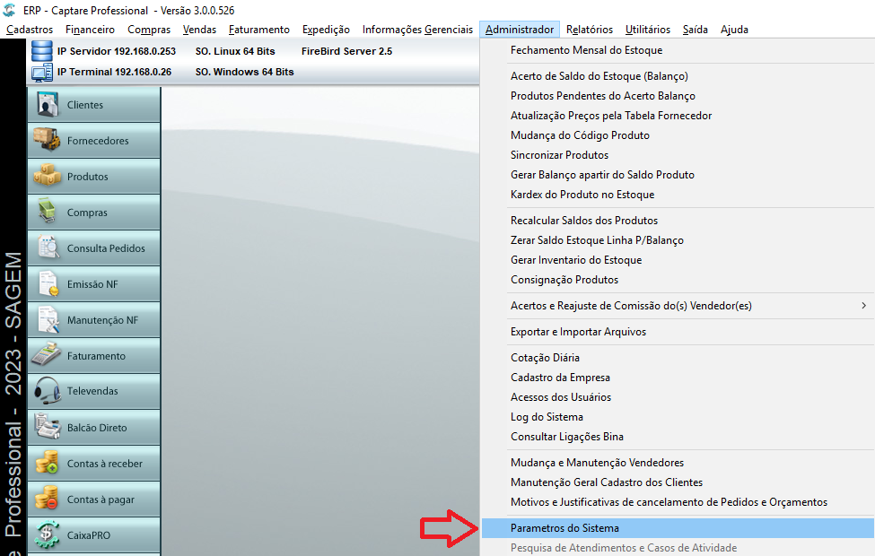The height and width of the screenshot is (556, 875).
Task: Click the CaixaPRO dollar gear icon
Action: tap(47, 534)
